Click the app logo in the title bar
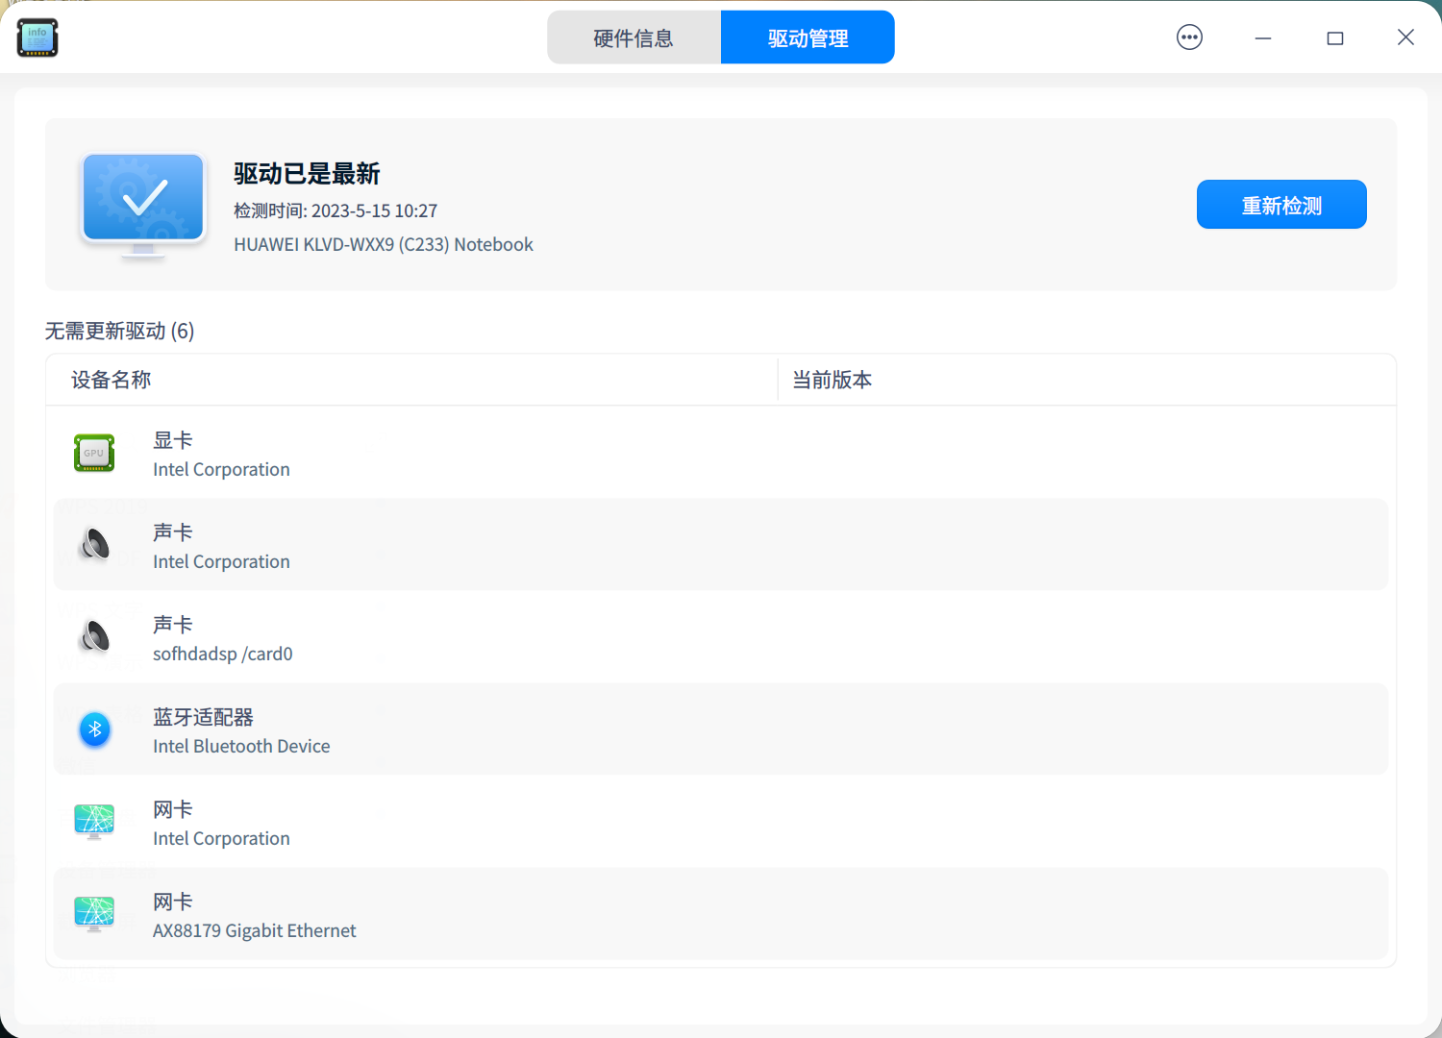The width and height of the screenshot is (1442, 1038). pyautogui.click(x=37, y=37)
